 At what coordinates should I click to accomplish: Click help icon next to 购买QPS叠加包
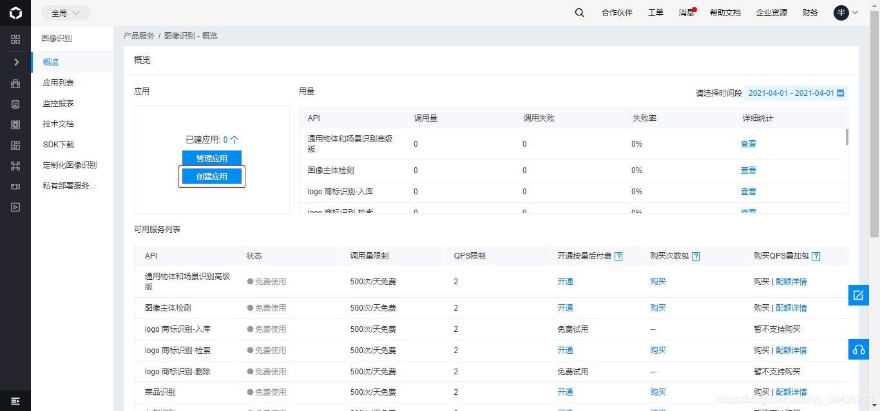816,256
